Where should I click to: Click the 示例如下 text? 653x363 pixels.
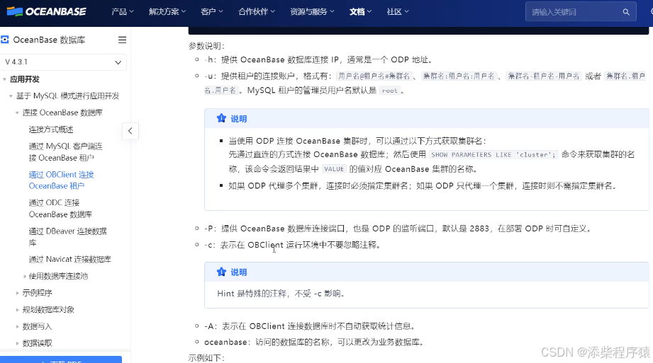206,358
